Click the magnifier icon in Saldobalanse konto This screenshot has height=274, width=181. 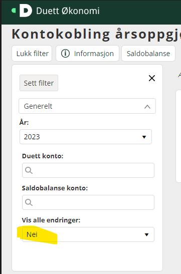29,202
